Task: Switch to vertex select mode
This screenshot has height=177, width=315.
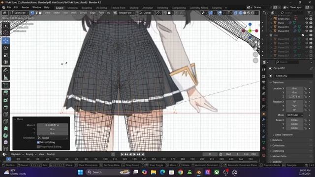Action: 32,13
